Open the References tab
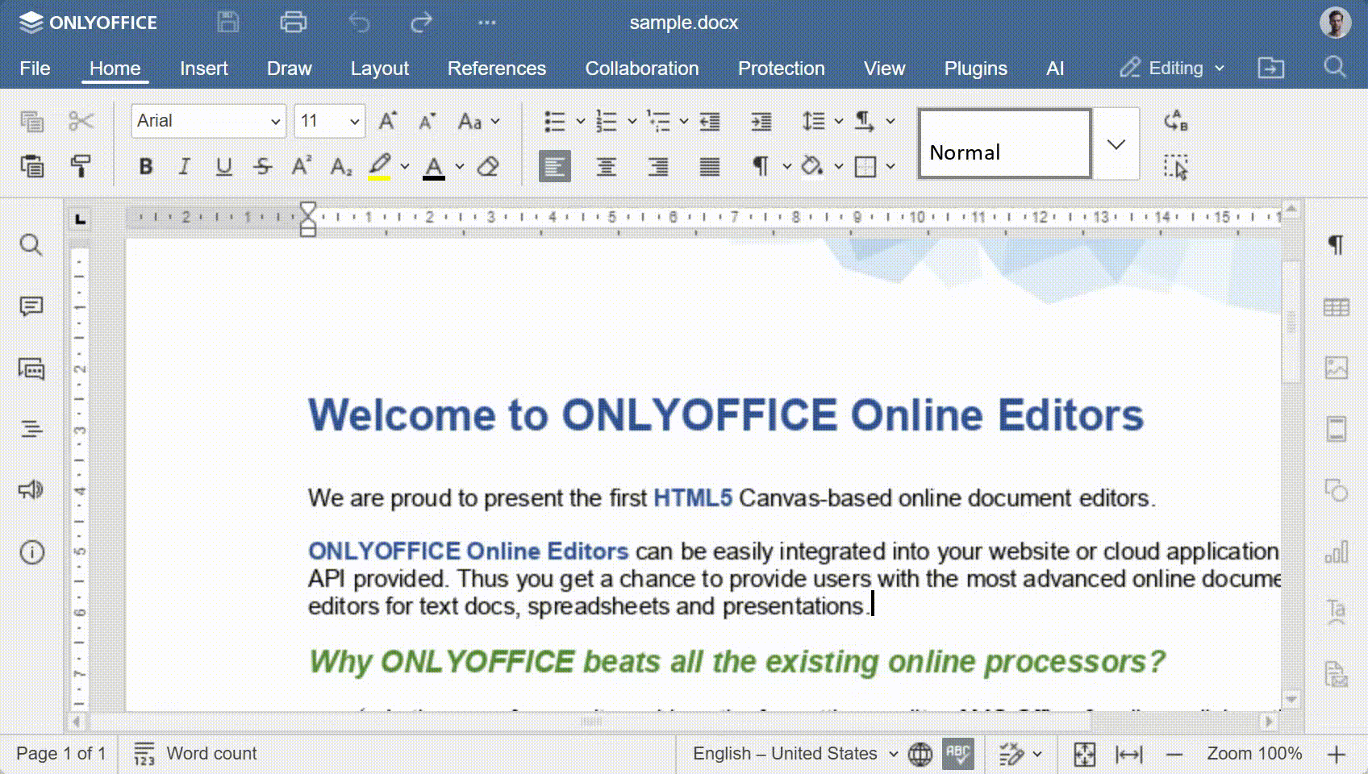1368x774 pixels. (x=497, y=69)
